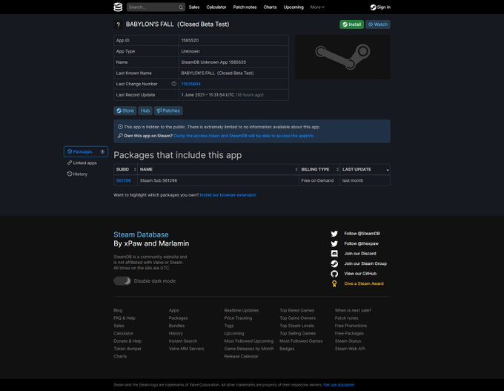This screenshot has width=504, height=391.
Task: Click the Free on Demand billing cell
Action: pyautogui.click(x=319, y=180)
